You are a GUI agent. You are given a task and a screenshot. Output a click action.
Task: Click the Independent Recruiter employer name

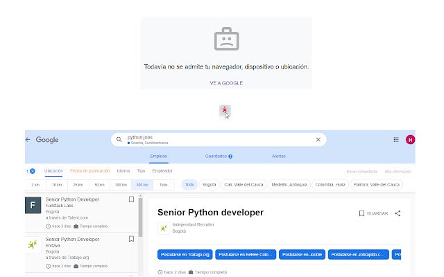tap(193, 224)
